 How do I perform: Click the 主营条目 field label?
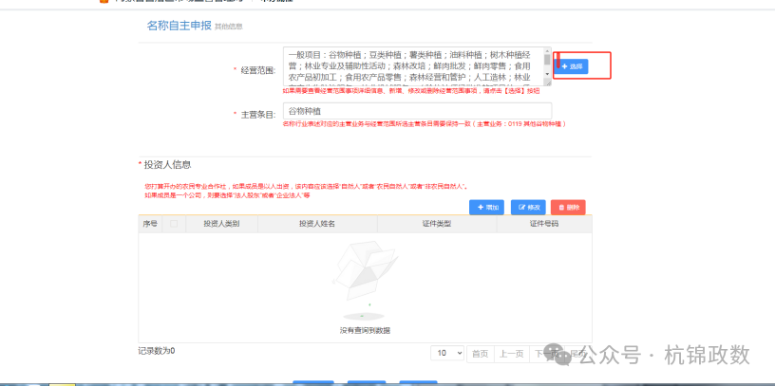[258, 114]
